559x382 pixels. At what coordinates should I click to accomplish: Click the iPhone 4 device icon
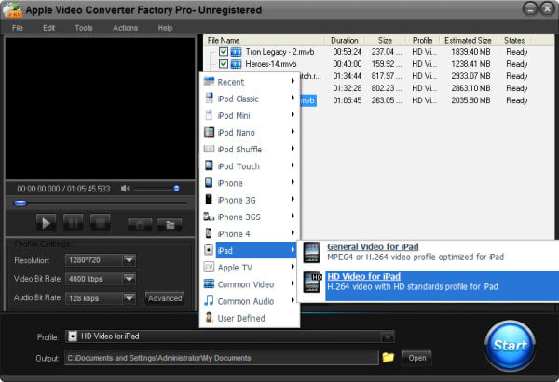(x=209, y=233)
